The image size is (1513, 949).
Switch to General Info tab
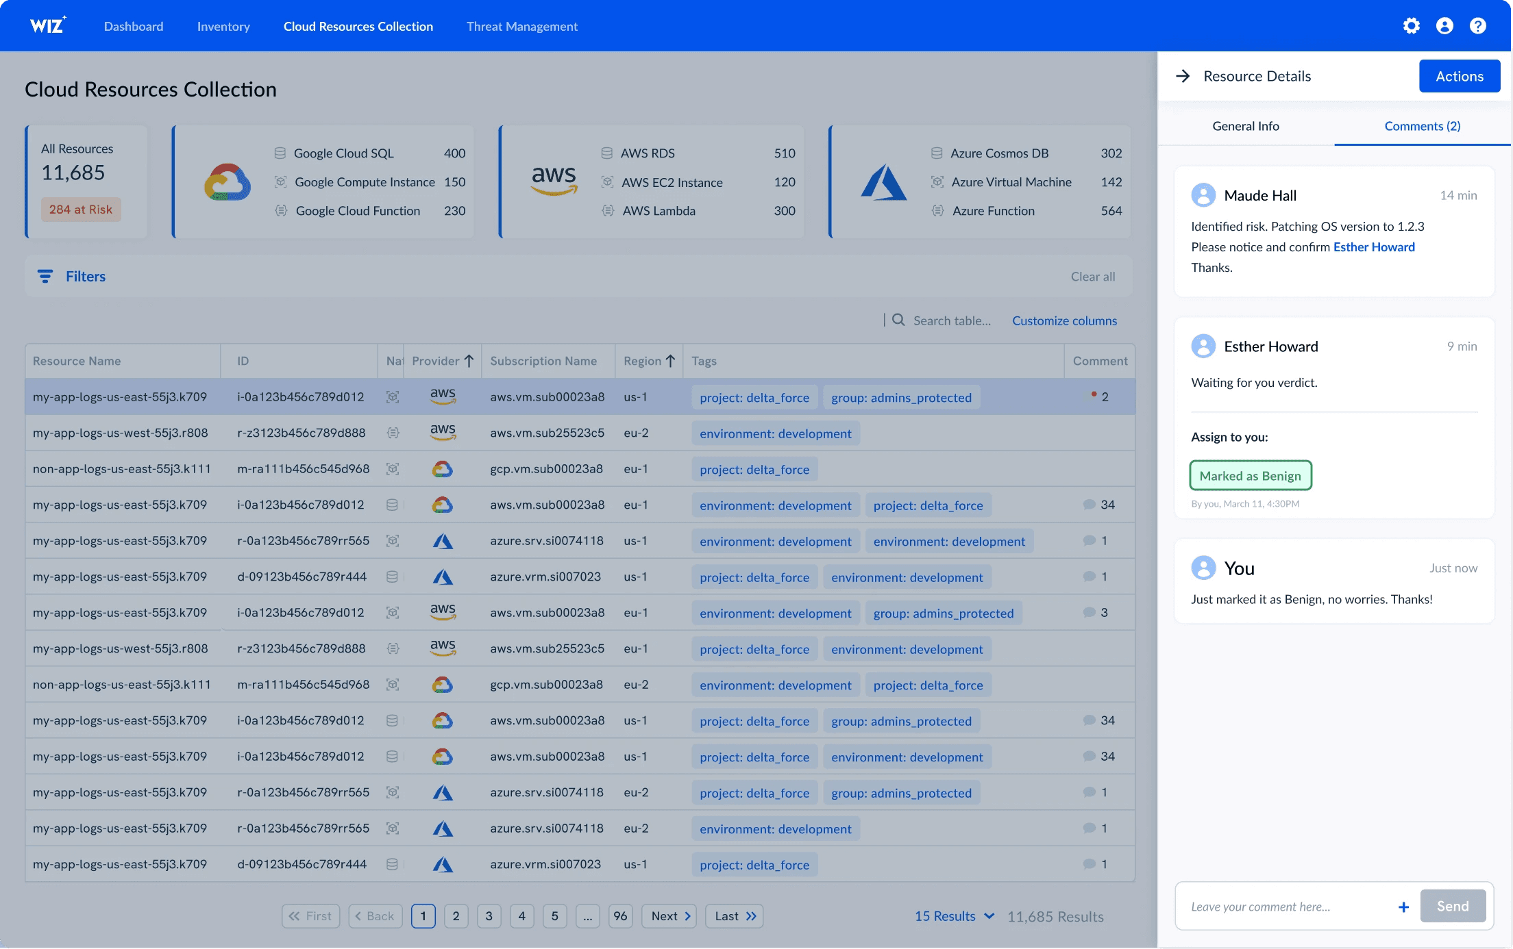1245,126
